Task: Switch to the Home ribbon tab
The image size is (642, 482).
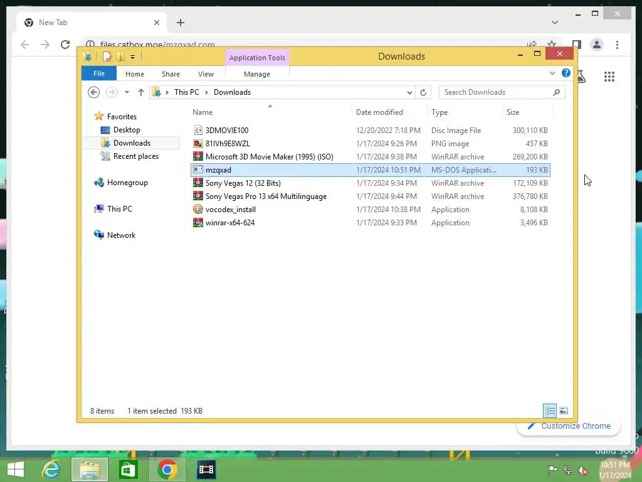Action: 135,74
